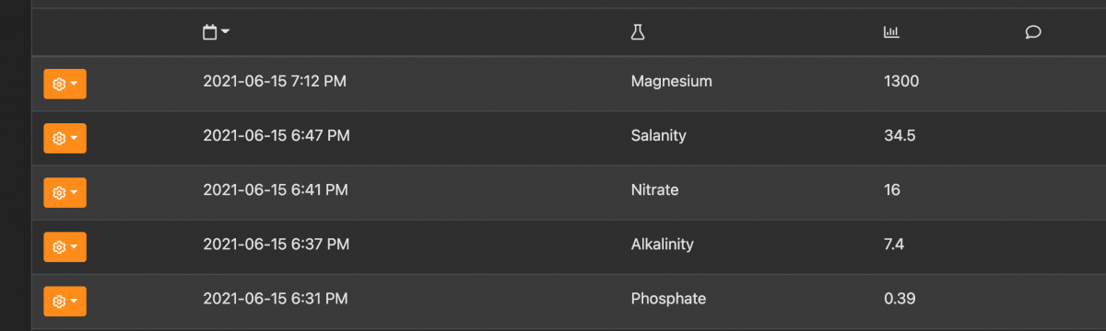This screenshot has width=1106, height=331.
Task: Expand the Magnesium row actions dropdown arrow
Action: pyautogui.click(x=74, y=84)
